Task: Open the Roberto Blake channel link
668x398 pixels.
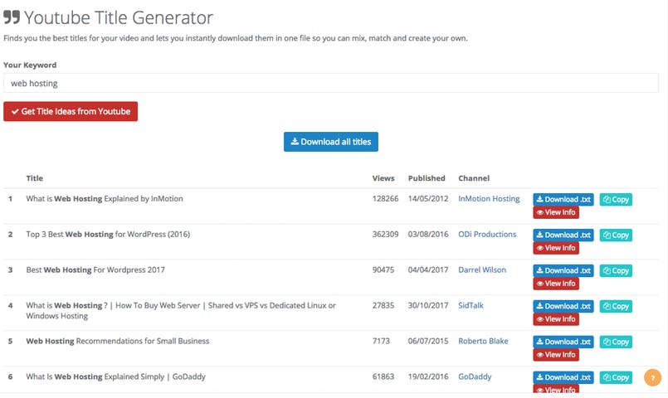Action: click(x=483, y=341)
